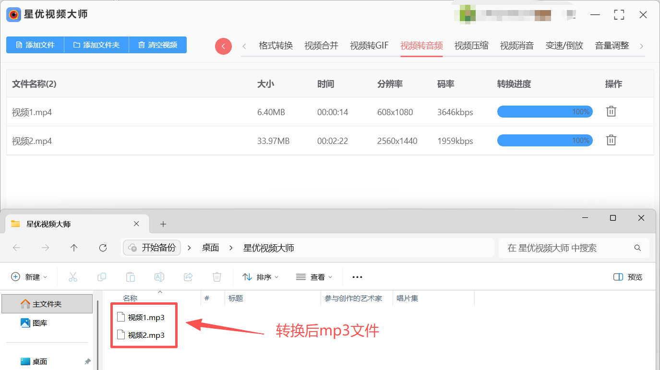Click the Explorer Delete trash icon
The image size is (660, 370).
217,277
